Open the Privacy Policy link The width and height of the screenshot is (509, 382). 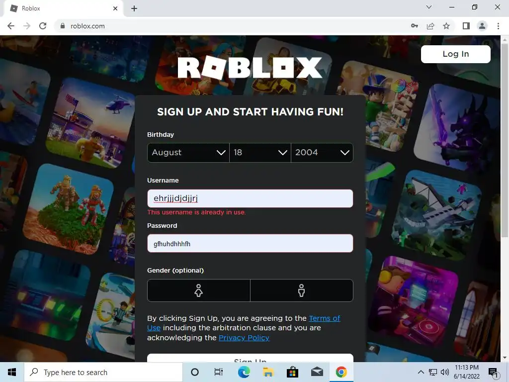(244, 338)
